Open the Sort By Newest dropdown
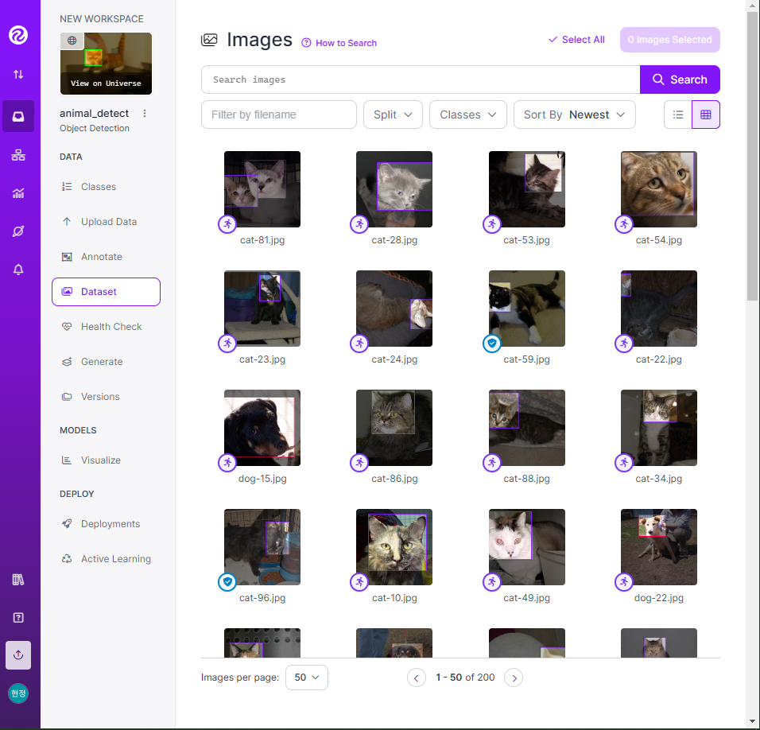This screenshot has width=760, height=730. coord(574,115)
